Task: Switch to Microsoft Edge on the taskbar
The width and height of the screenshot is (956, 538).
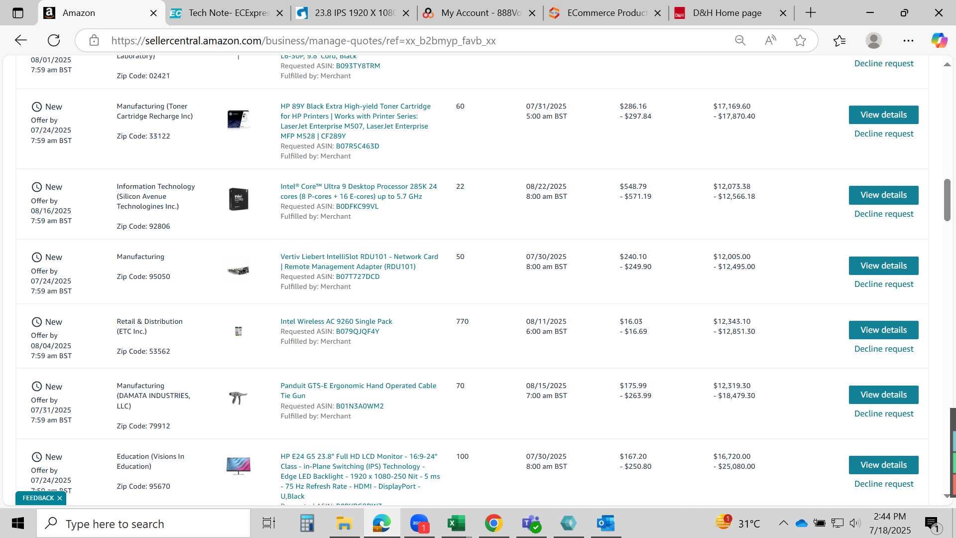Action: 382,524
